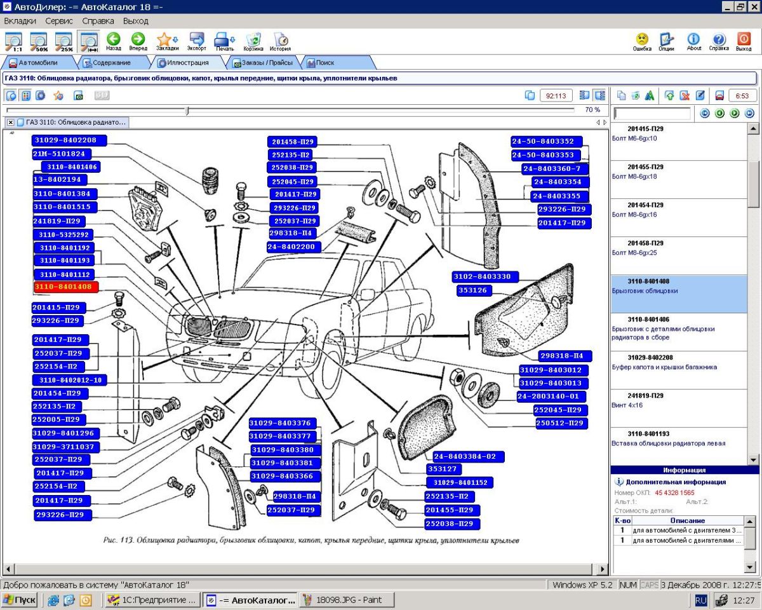
Task: Go to the next part in list
Action: point(735,113)
